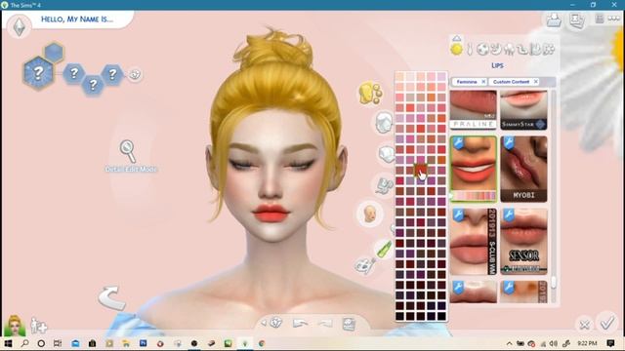Screen dimensions: 625x351
Task: Select the Party outfit icon
Action: click(x=510, y=50)
